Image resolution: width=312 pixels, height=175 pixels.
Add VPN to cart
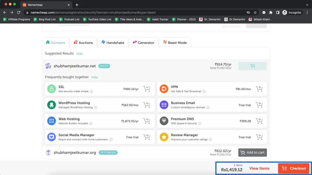coord(259,89)
